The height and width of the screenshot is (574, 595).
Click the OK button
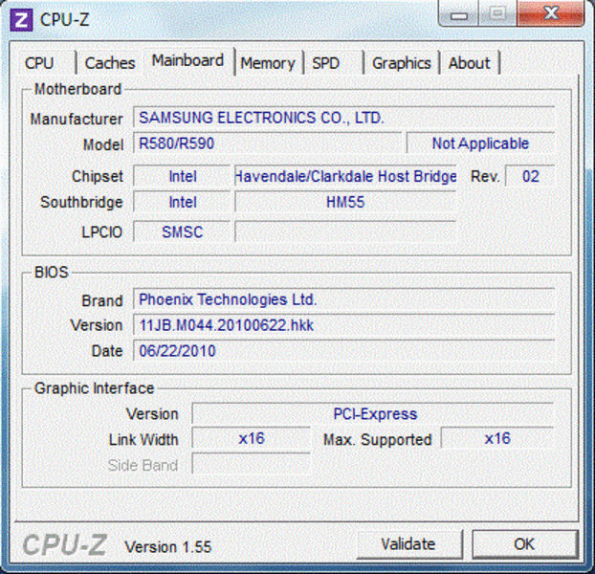[x=524, y=543]
